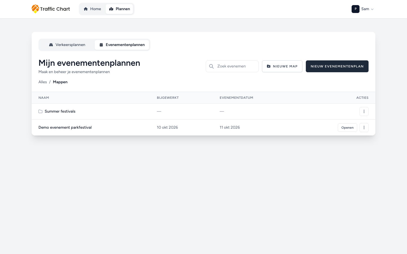The height and width of the screenshot is (254, 407).
Task: Click the Traffic Chart logo
Action: click(x=51, y=9)
